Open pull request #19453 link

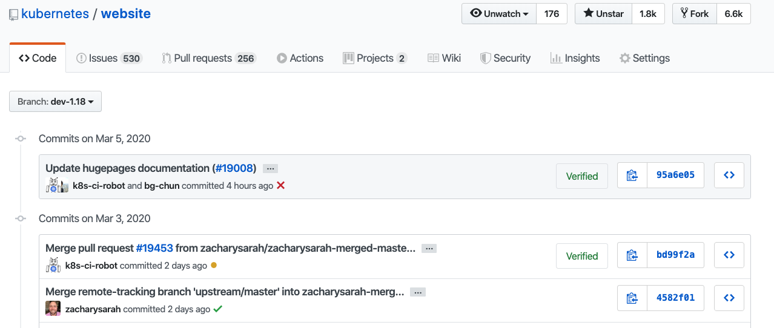(154, 248)
